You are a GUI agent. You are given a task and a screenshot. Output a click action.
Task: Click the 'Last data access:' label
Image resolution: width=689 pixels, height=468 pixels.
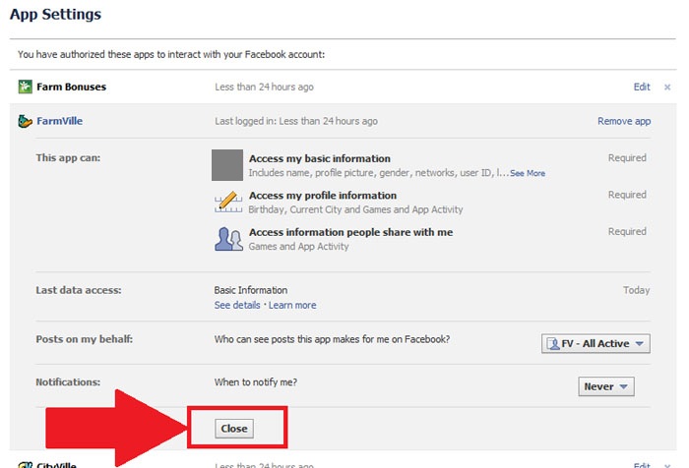pyautogui.click(x=79, y=290)
